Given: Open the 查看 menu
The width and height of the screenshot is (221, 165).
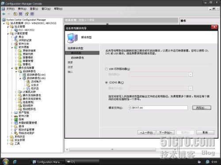Looking at the screenshot, I should pos(34,9).
